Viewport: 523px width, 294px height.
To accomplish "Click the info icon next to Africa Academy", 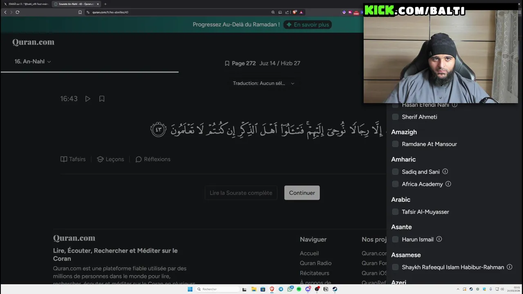I will [448, 184].
